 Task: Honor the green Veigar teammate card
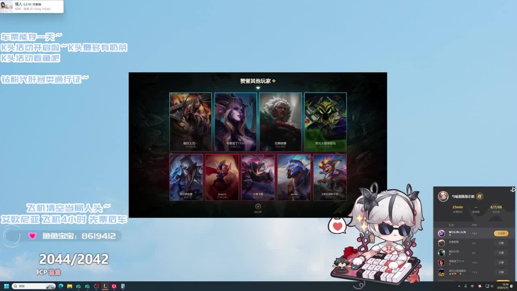(326, 122)
